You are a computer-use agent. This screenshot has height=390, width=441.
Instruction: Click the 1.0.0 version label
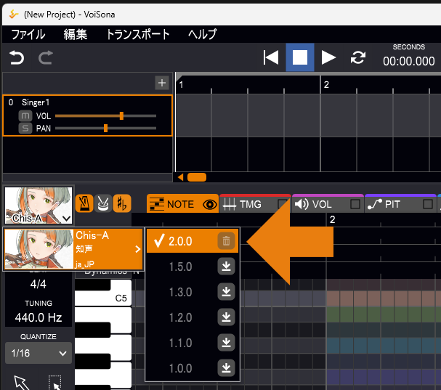click(x=181, y=369)
